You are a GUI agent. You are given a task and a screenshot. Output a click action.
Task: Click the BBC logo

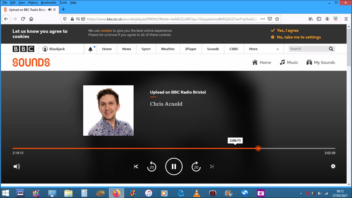pyautogui.click(x=23, y=49)
